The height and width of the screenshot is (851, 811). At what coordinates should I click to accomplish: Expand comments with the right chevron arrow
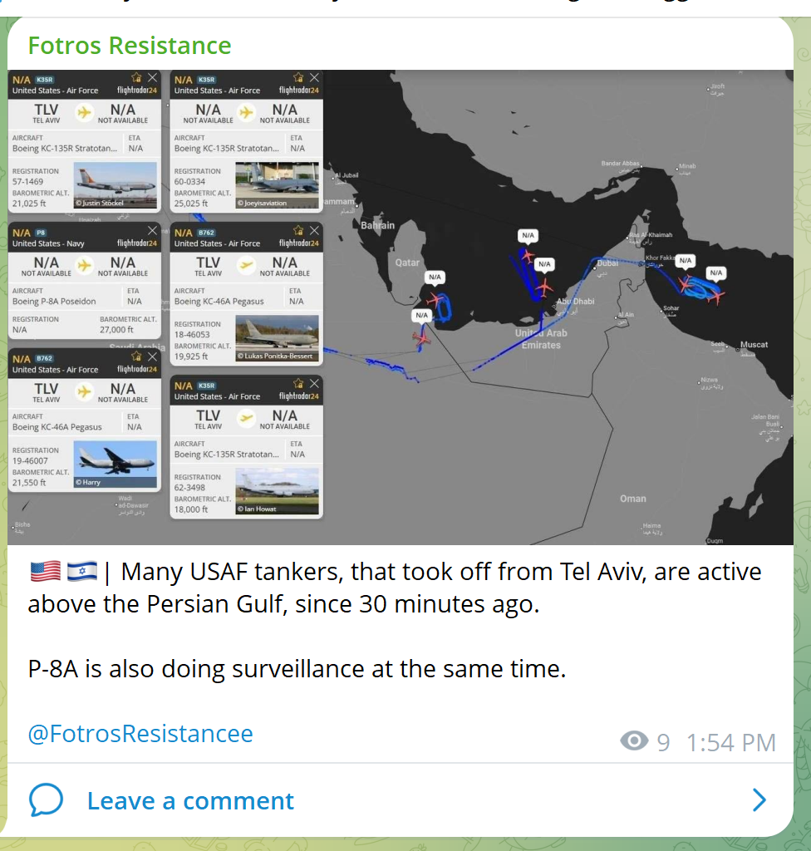759,800
